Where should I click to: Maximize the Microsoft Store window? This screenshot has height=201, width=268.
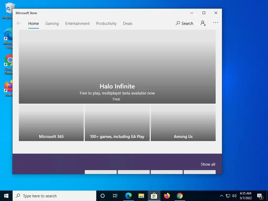[x=204, y=13]
